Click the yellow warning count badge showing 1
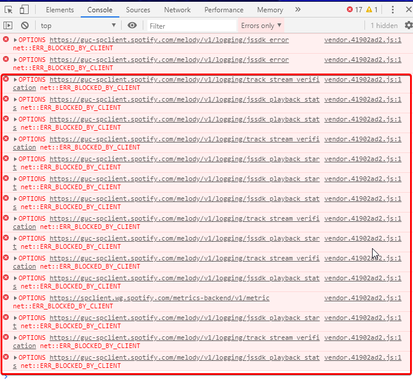 [372, 10]
